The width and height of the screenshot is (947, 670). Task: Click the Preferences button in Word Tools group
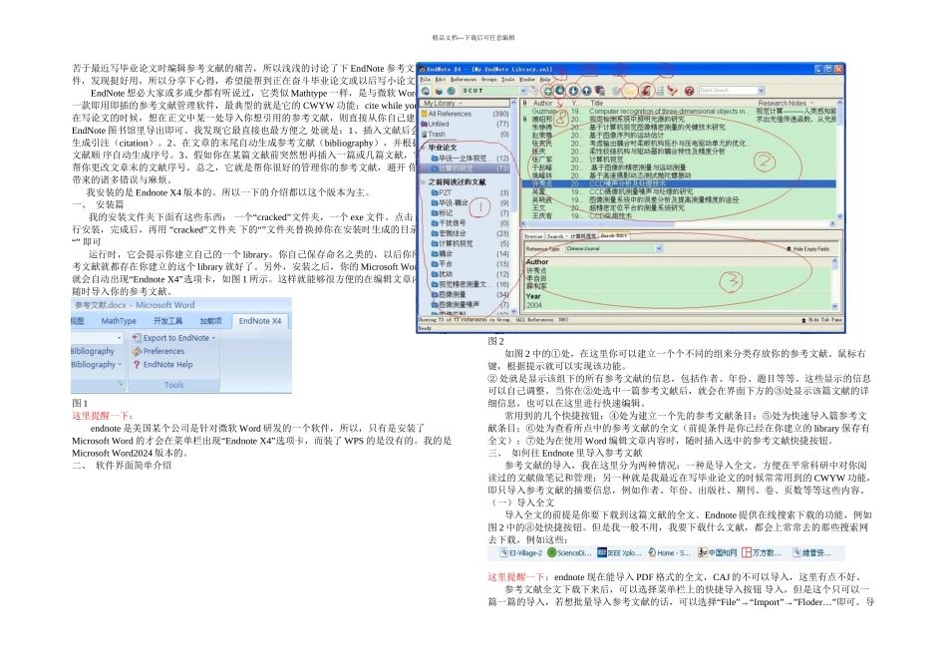(x=158, y=351)
